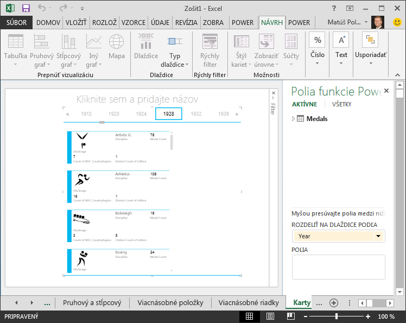
Task: Click title placeholder Kliknite sem a pridajte názov
Action: coord(137,99)
